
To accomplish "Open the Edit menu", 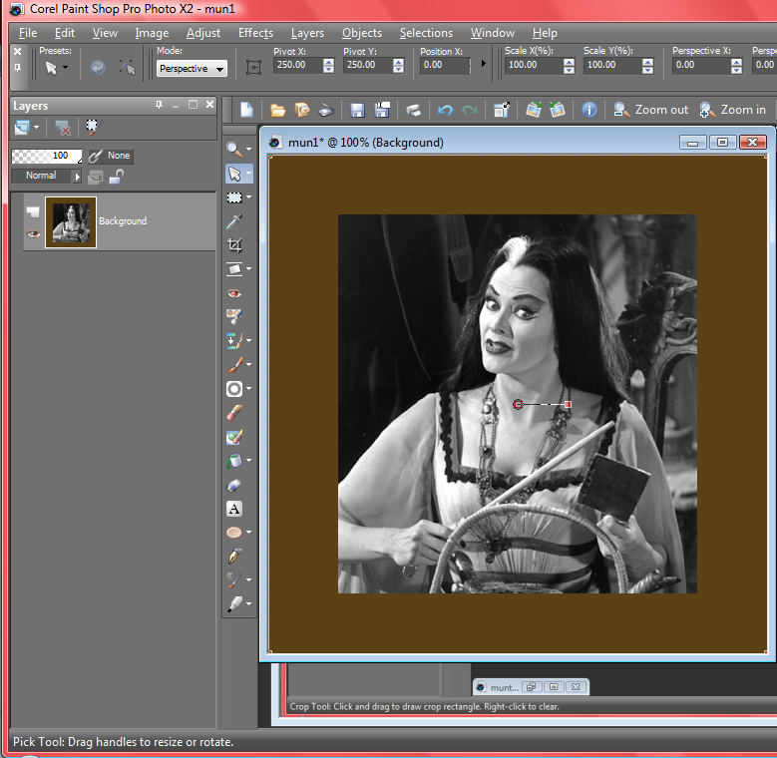I will 65,33.
